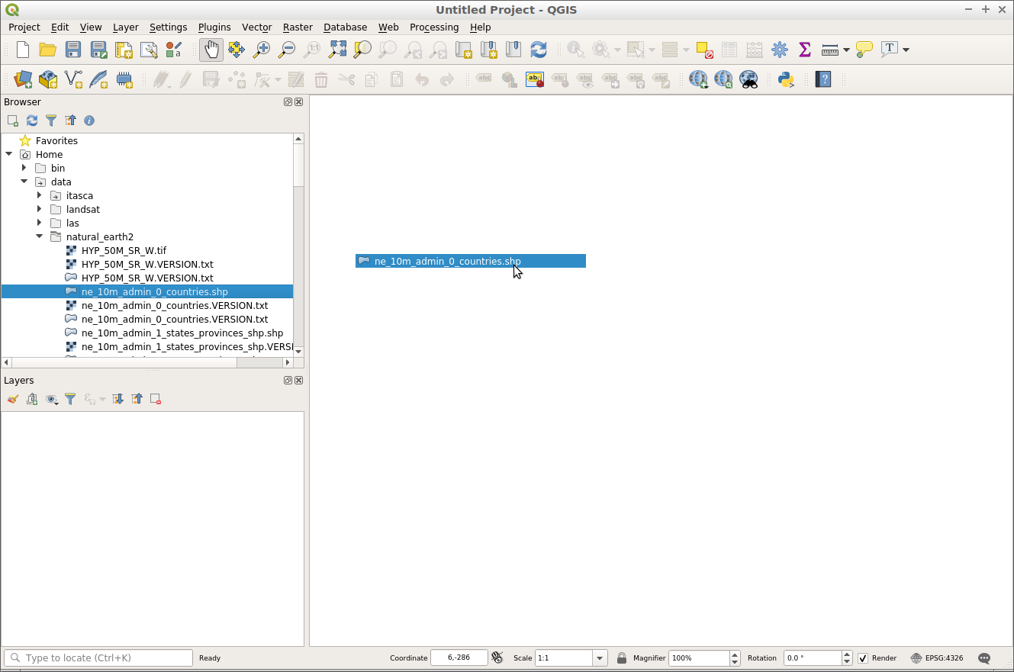Viewport: 1014px width, 672px height.
Task: Click the Refresh map canvas icon
Action: (539, 50)
